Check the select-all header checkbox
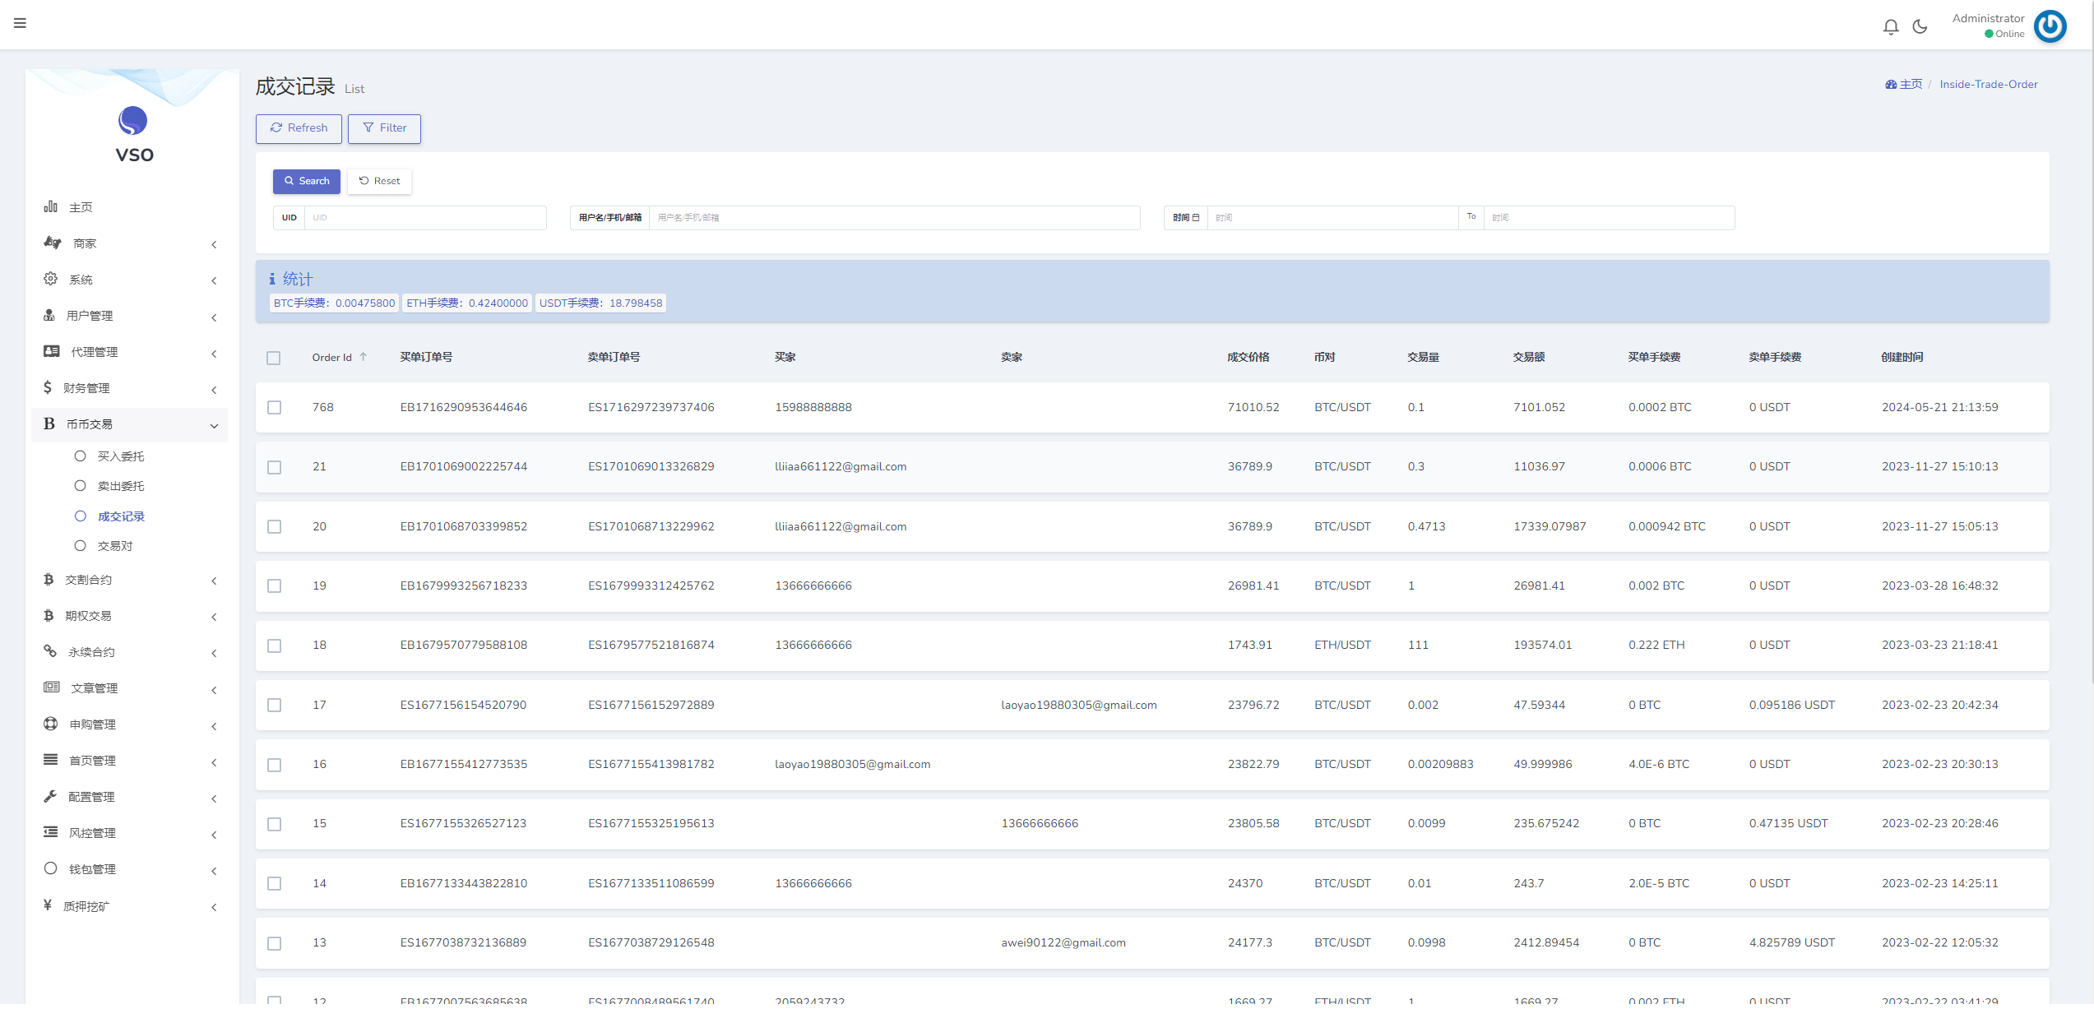The height and width of the screenshot is (1032, 2094). [274, 358]
